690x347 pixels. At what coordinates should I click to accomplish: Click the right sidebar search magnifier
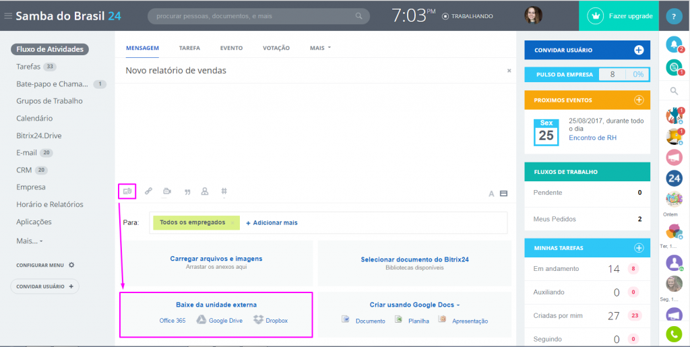tap(674, 91)
